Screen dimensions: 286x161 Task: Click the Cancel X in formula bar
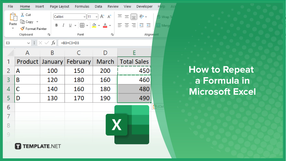coord(40,43)
